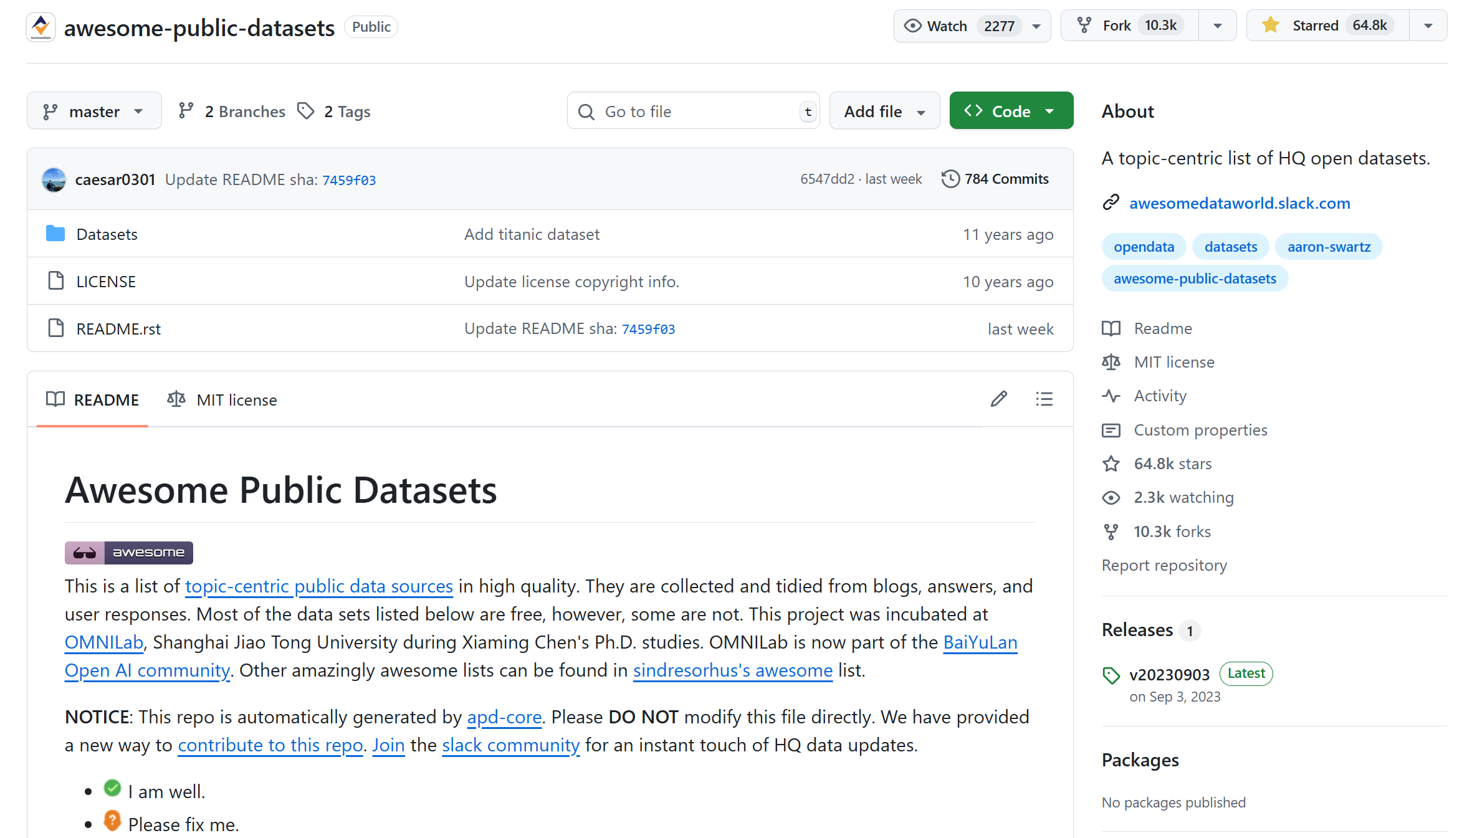Open the README outline list icon
The height and width of the screenshot is (838, 1462).
(x=1044, y=399)
